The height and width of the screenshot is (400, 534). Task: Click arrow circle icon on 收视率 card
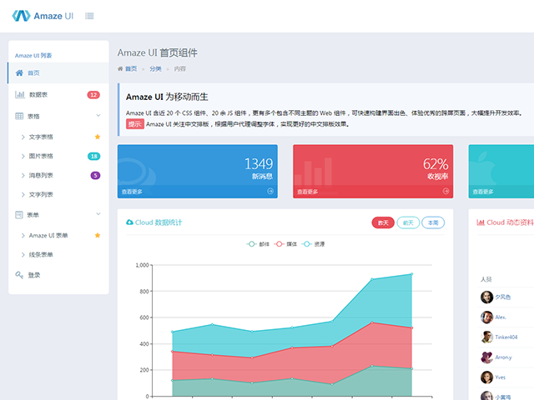click(x=446, y=191)
